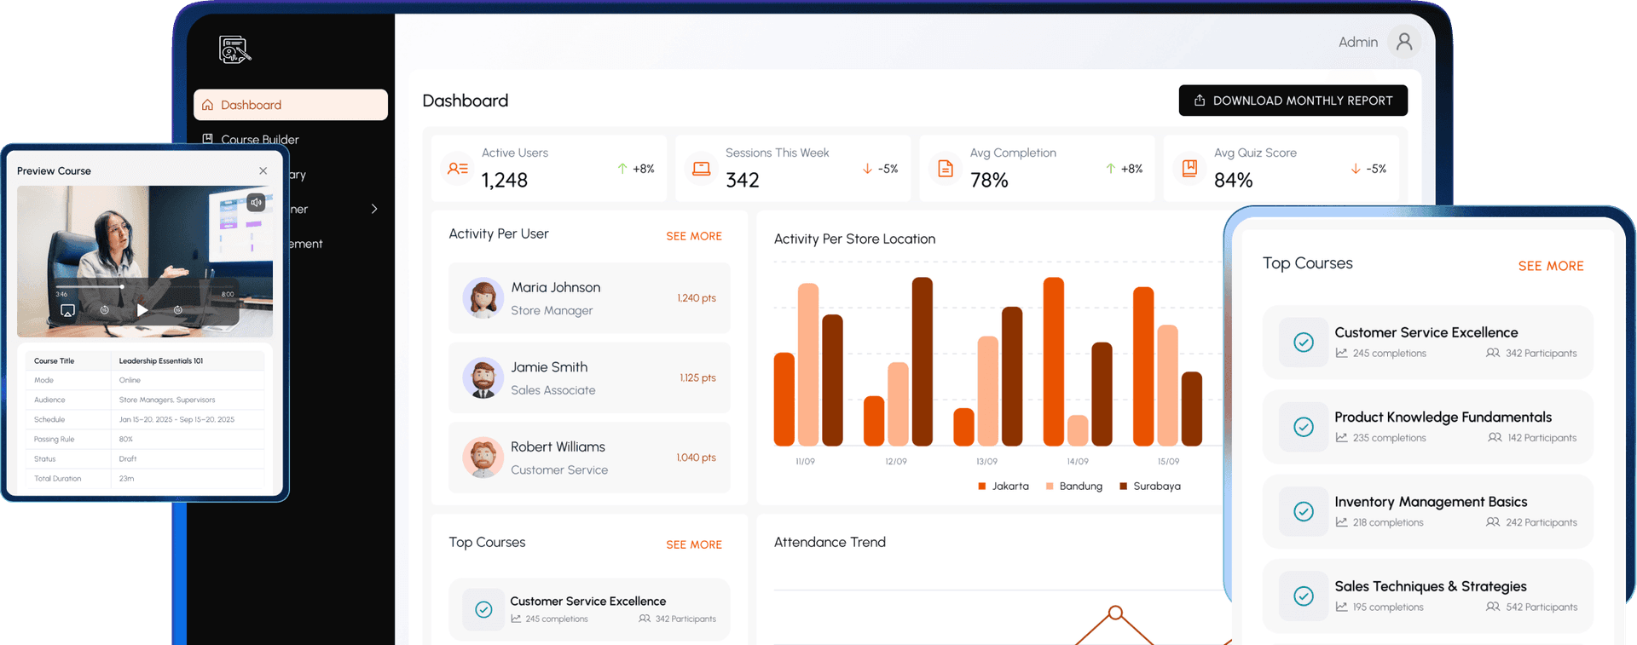
Task: Click check icon for Product Knowledge Fundamentals
Action: point(1304,427)
